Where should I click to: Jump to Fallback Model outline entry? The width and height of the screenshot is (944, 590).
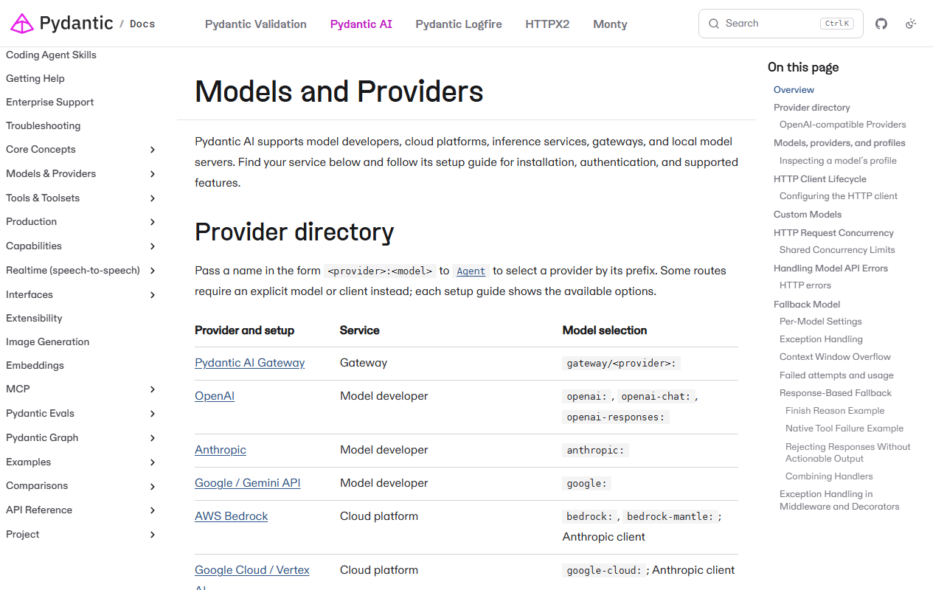(807, 305)
